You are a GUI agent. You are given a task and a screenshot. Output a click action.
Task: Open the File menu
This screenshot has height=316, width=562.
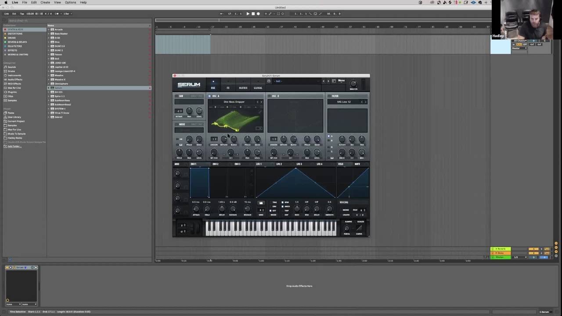(25, 2)
